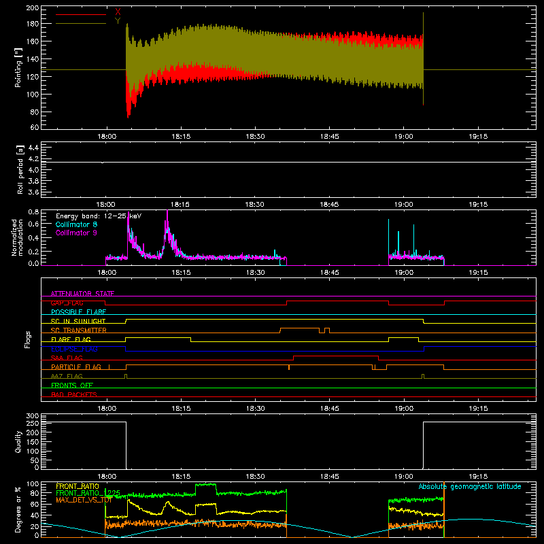544x544 pixels.
Task: Click the "Normalized modulation" axis title
Action: point(17,237)
